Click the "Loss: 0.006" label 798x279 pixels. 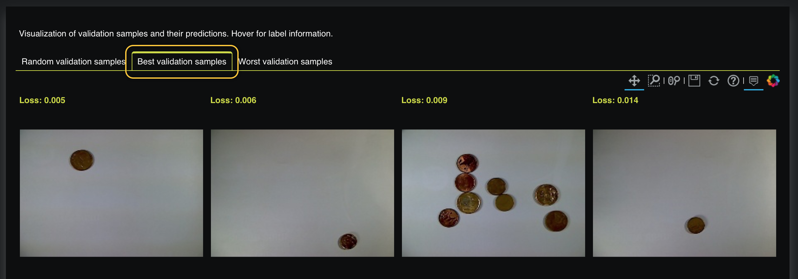233,100
